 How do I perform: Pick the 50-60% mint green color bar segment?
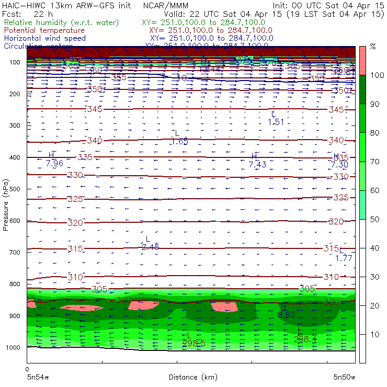tap(362, 205)
